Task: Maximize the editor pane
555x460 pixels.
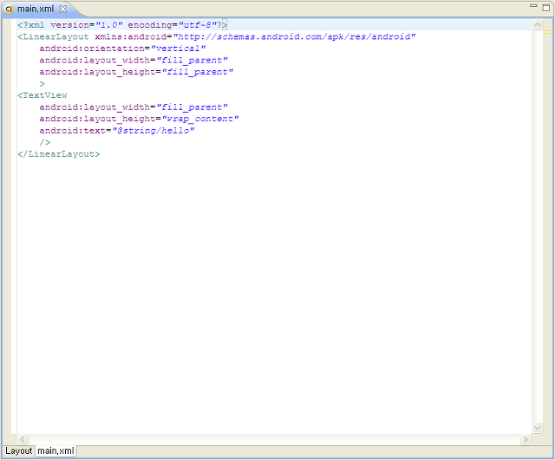Action: tap(546, 8)
